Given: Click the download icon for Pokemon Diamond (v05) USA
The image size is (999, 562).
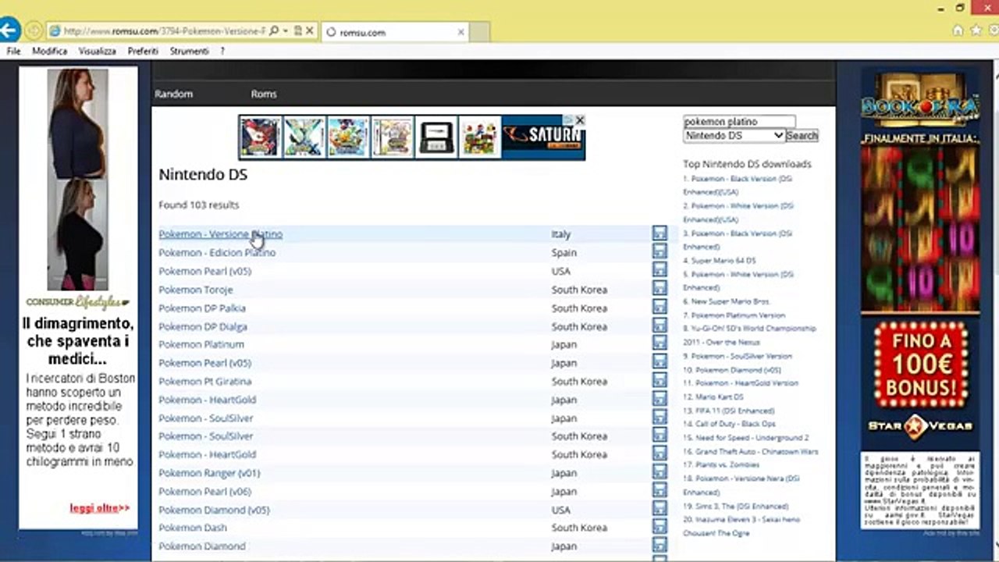Looking at the screenshot, I should click(x=659, y=508).
